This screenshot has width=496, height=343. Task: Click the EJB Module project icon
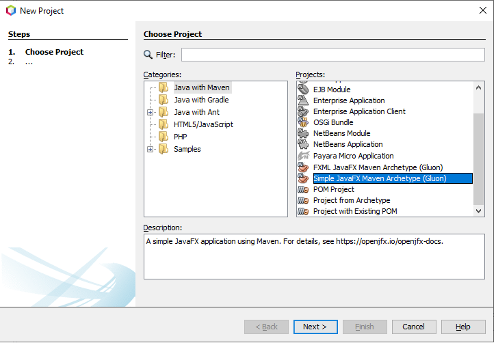click(x=303, y=90)
